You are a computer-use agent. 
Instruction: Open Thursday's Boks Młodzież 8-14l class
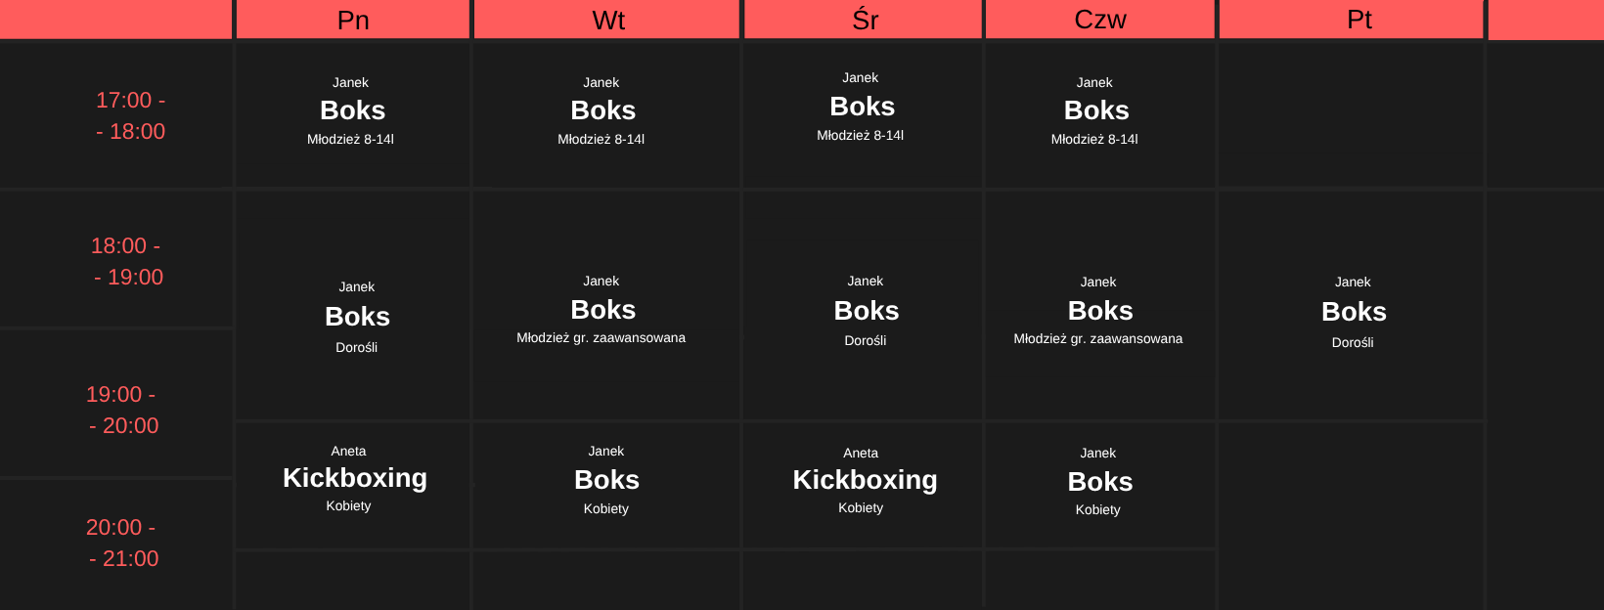pyautogui.click(x=1096, y=110)
